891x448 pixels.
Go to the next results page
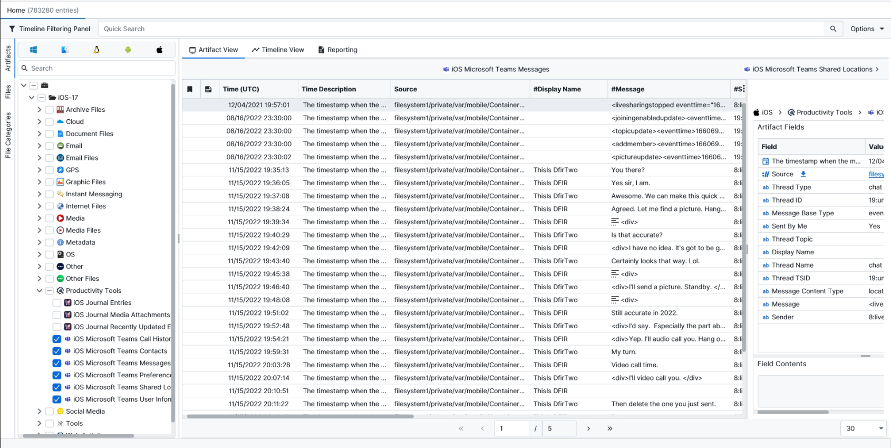coord(588,428)
